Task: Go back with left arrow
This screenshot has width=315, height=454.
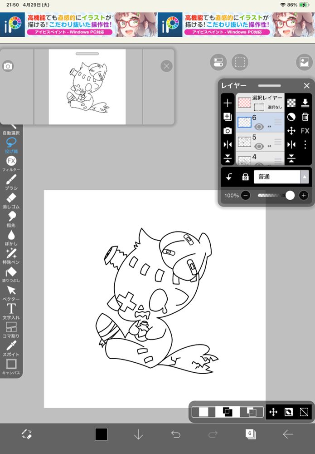Action: 288,434
